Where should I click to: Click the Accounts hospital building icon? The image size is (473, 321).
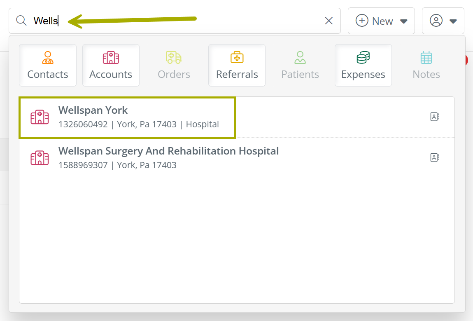pos(111,58)
